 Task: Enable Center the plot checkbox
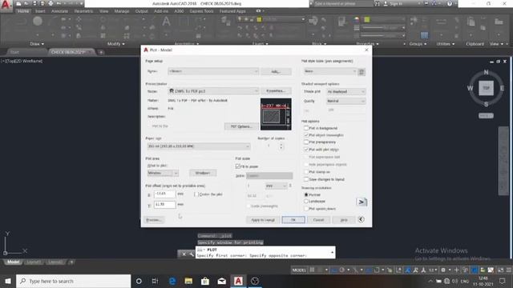[196, 194]
